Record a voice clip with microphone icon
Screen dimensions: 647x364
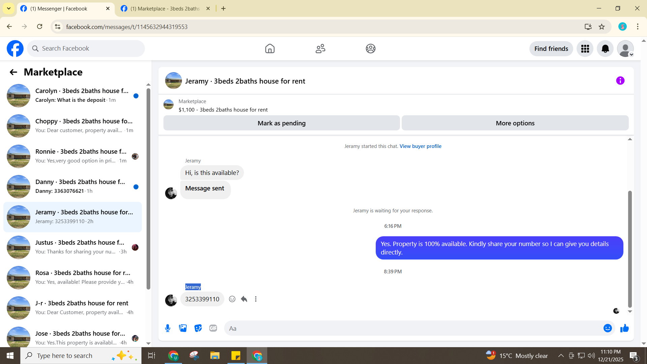click(x=167, y=328)
